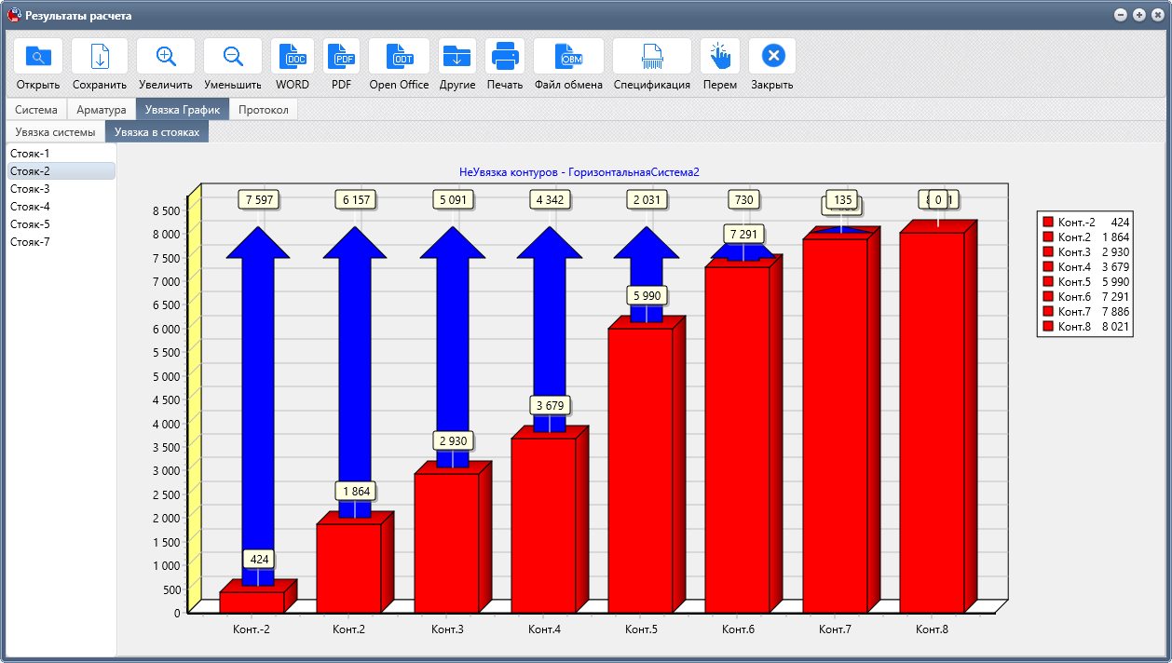Switch to the Арматура tab

pyautogui.click(x=102, y=110)
